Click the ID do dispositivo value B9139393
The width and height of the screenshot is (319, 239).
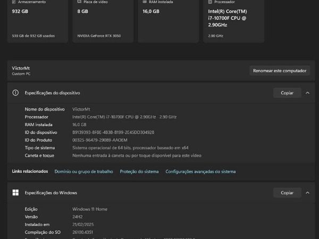click(113, 132)
